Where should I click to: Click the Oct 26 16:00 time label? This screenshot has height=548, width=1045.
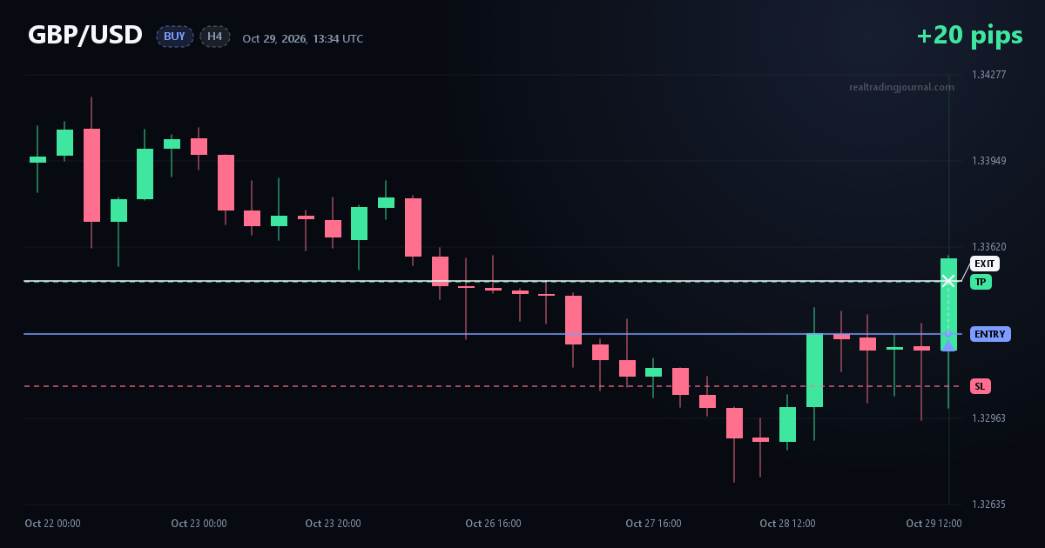(493, 524)
